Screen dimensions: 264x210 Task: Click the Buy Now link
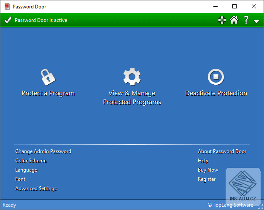(x=208, y=170)
